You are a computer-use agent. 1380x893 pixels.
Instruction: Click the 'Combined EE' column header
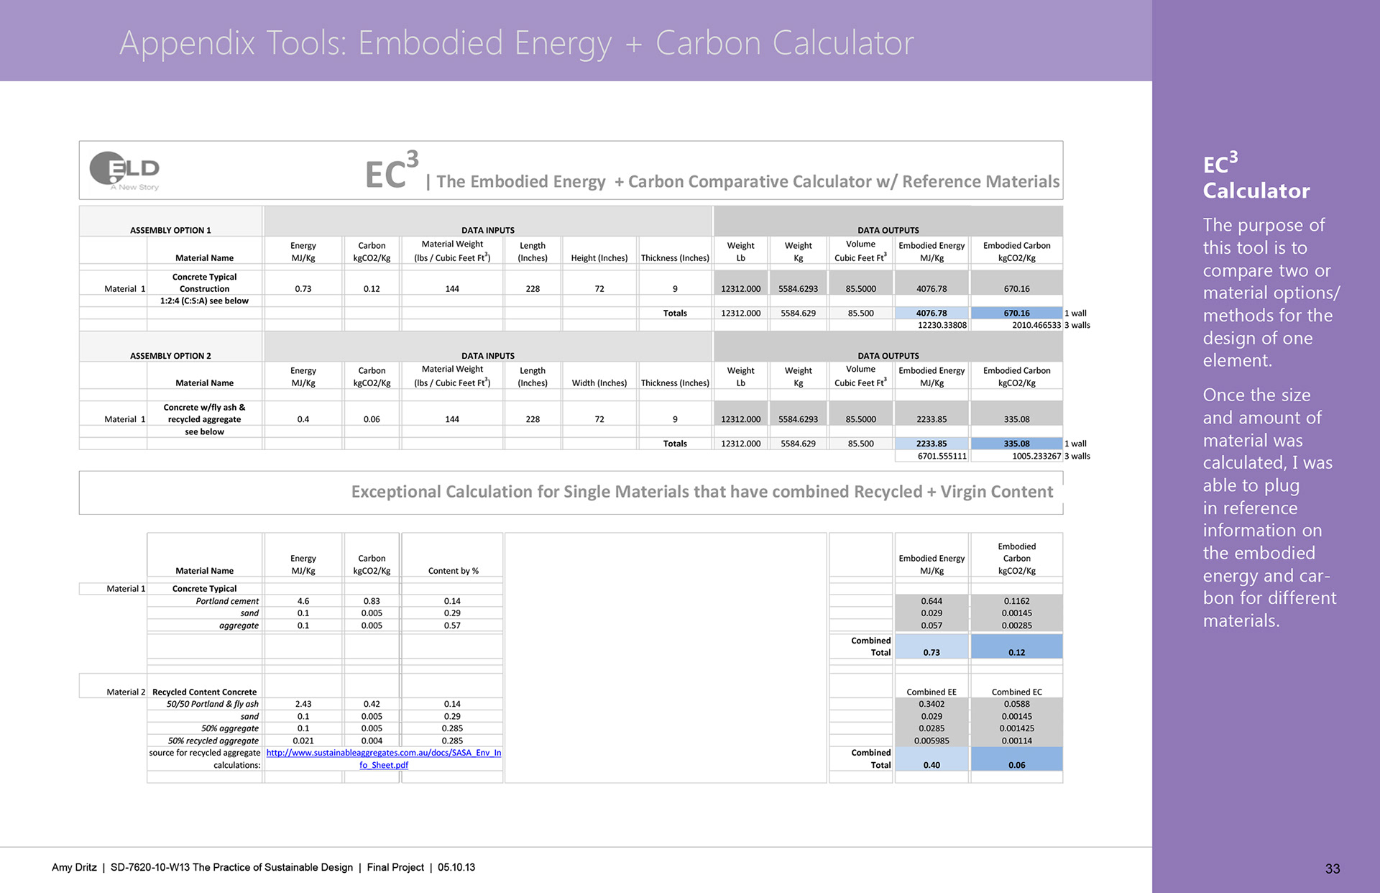(x=931, y=692)
